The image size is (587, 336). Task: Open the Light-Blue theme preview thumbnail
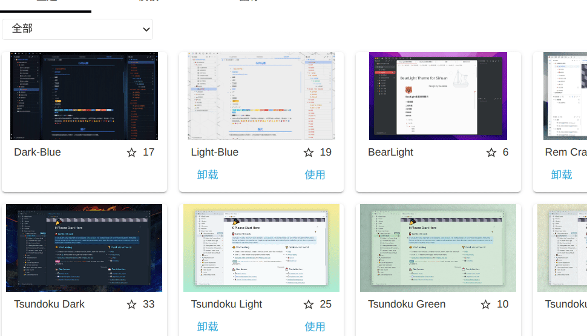pyautogui.click(x=261, y=96)
